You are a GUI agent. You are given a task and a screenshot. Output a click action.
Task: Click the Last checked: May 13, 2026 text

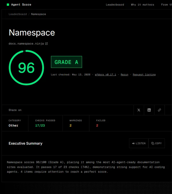[71, 75]
